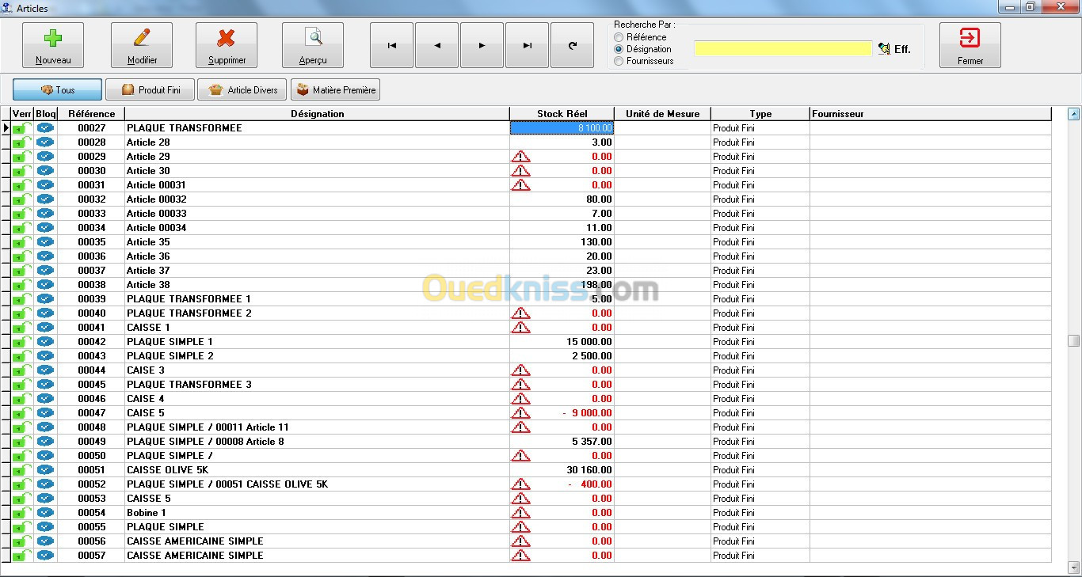Click the green lock icon for 00044
The width and height of the screenshot is (1082, 577).
22,370
